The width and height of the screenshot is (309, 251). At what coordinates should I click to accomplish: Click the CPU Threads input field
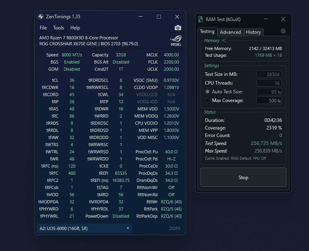point(269,83)
